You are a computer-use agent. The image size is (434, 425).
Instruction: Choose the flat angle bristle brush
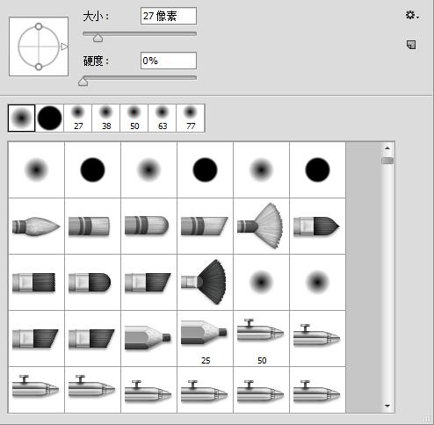(205, 226)
